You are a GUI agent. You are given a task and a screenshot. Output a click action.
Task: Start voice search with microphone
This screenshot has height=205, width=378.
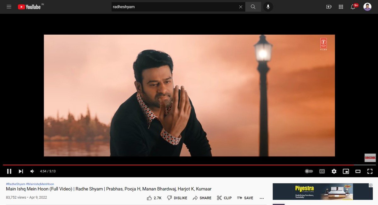pos(268,7)
